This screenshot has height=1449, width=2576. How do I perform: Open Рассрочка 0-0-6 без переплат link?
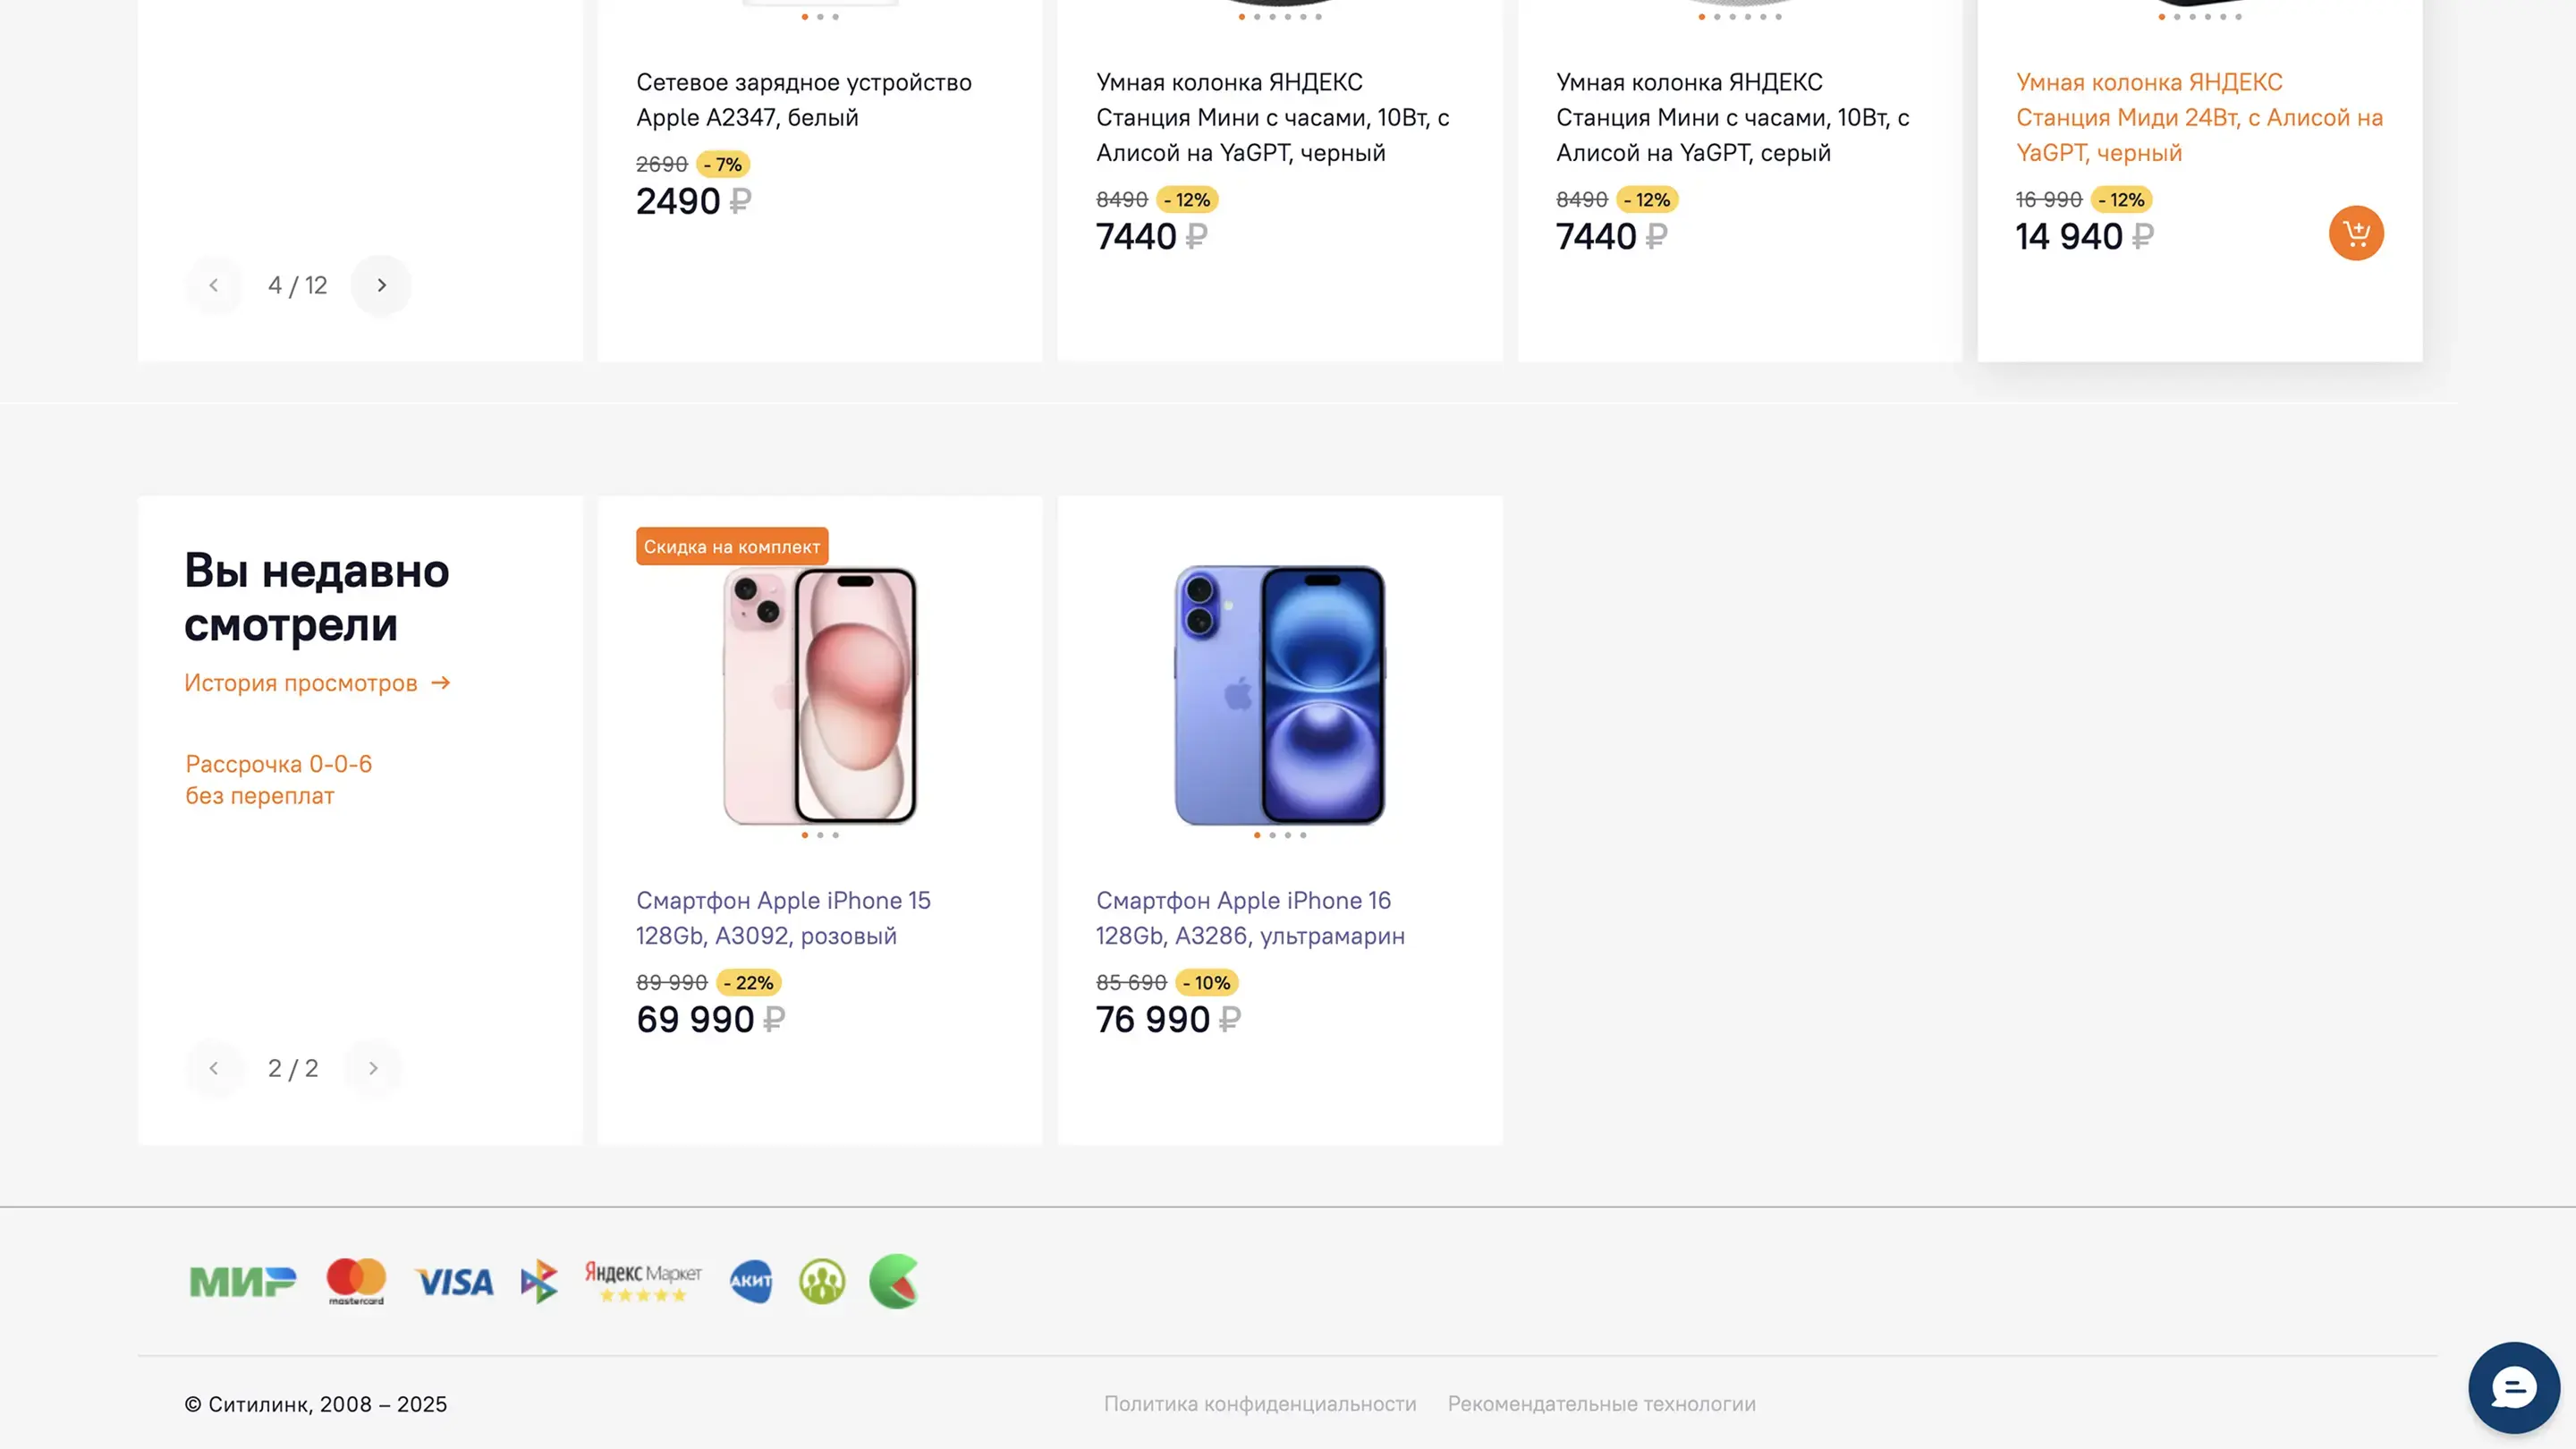(278, 780)
